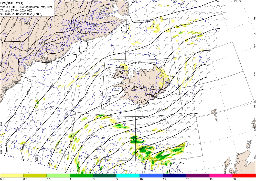256x181 pixels.
Task: Click the 1006 isobar label near the green rain
Action: pos(141,149)
